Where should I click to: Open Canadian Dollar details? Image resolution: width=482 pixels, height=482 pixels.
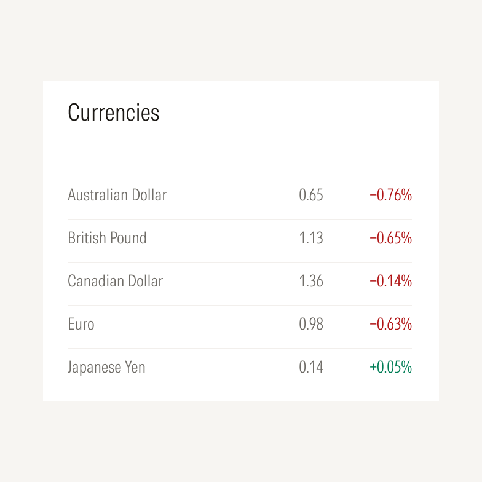click(116, 282)
